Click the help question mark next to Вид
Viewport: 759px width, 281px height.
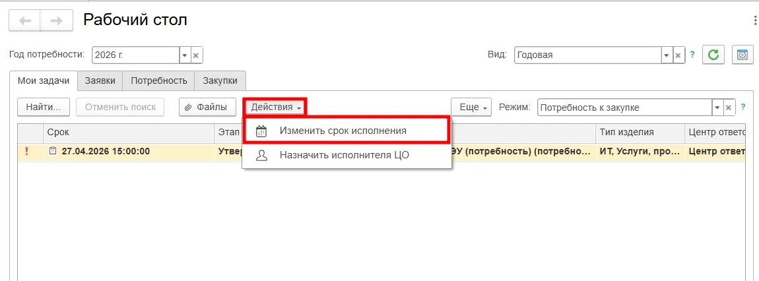692,55
